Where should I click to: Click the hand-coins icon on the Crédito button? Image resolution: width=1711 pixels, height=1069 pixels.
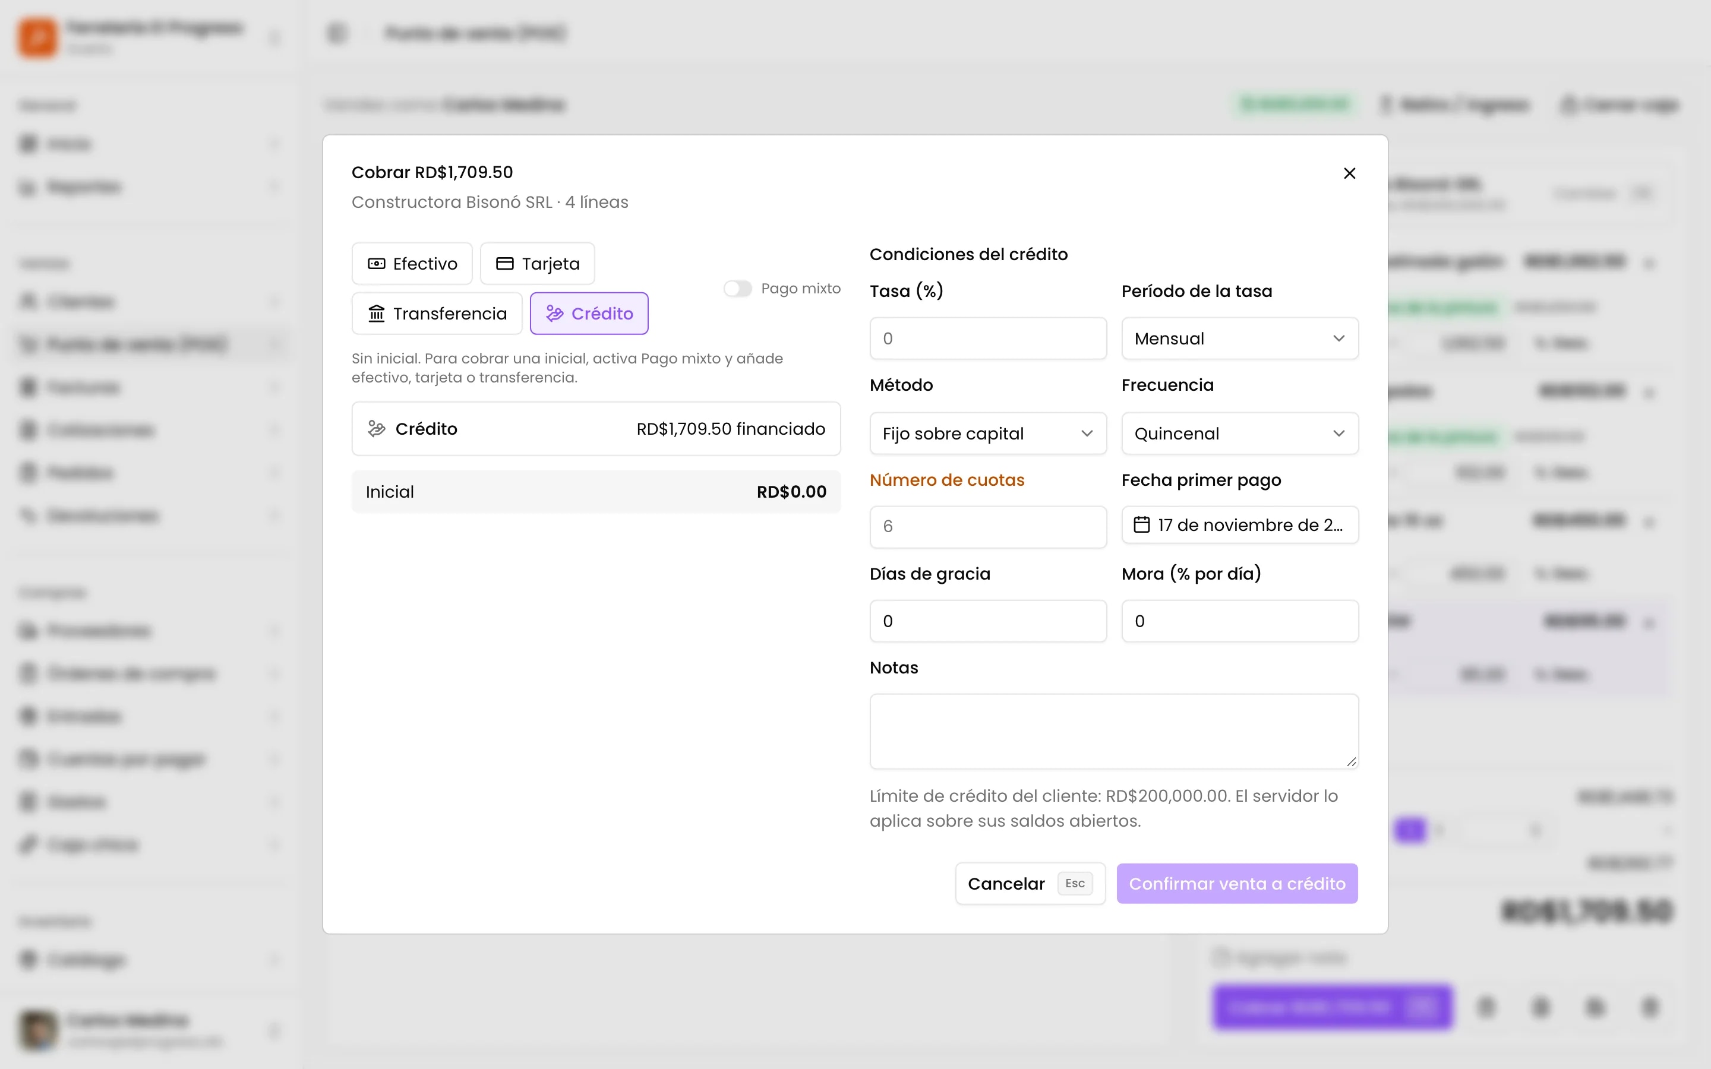pos(554,313)
